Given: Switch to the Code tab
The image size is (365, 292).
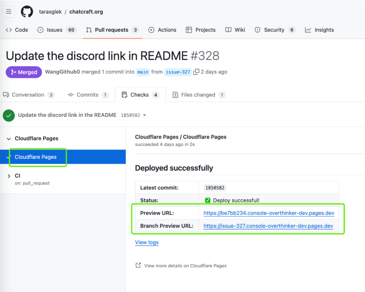Looking at the screenshot, I should point(17,30).
